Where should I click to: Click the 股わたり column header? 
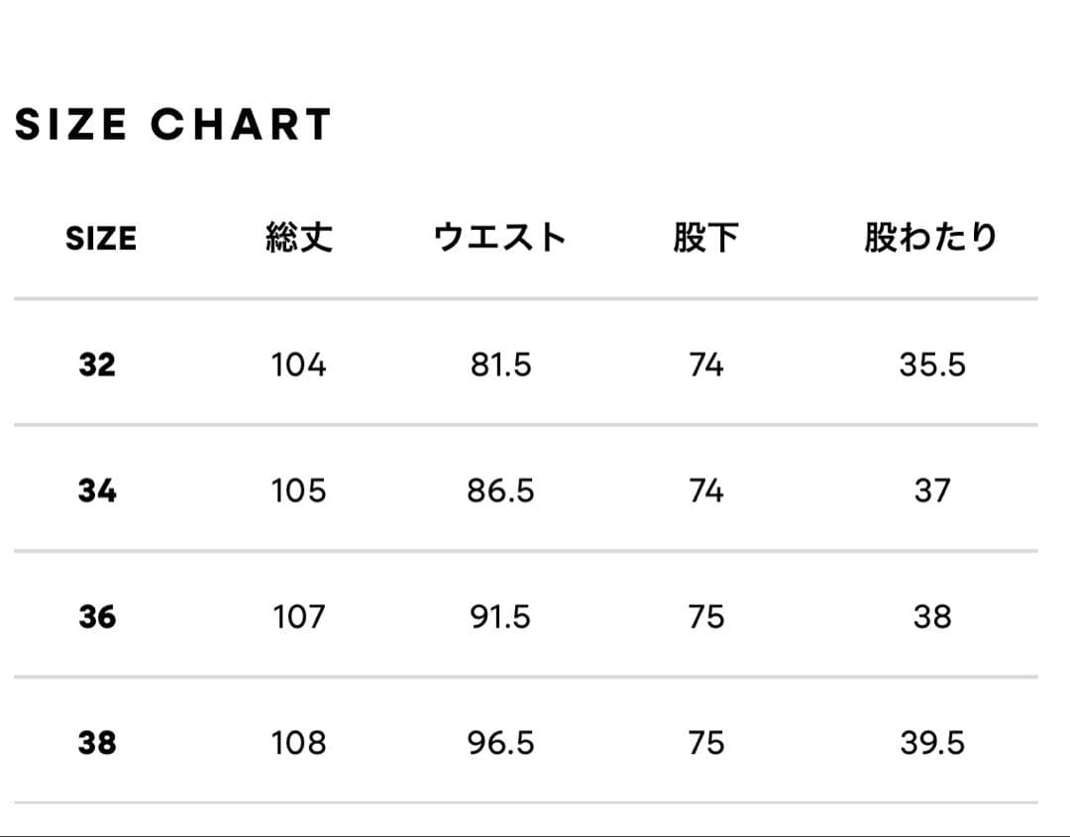tap(931, 238)
